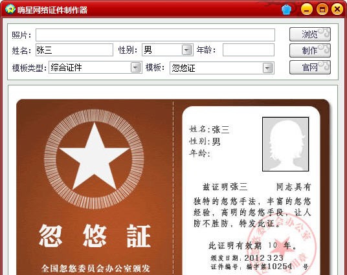
Task: Open the 官网 official site button
Action: pyautogui.click(x=310, y=67)
